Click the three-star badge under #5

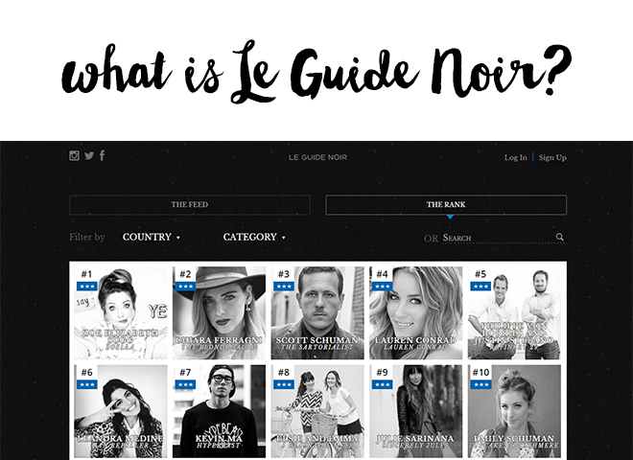(481, 287)
